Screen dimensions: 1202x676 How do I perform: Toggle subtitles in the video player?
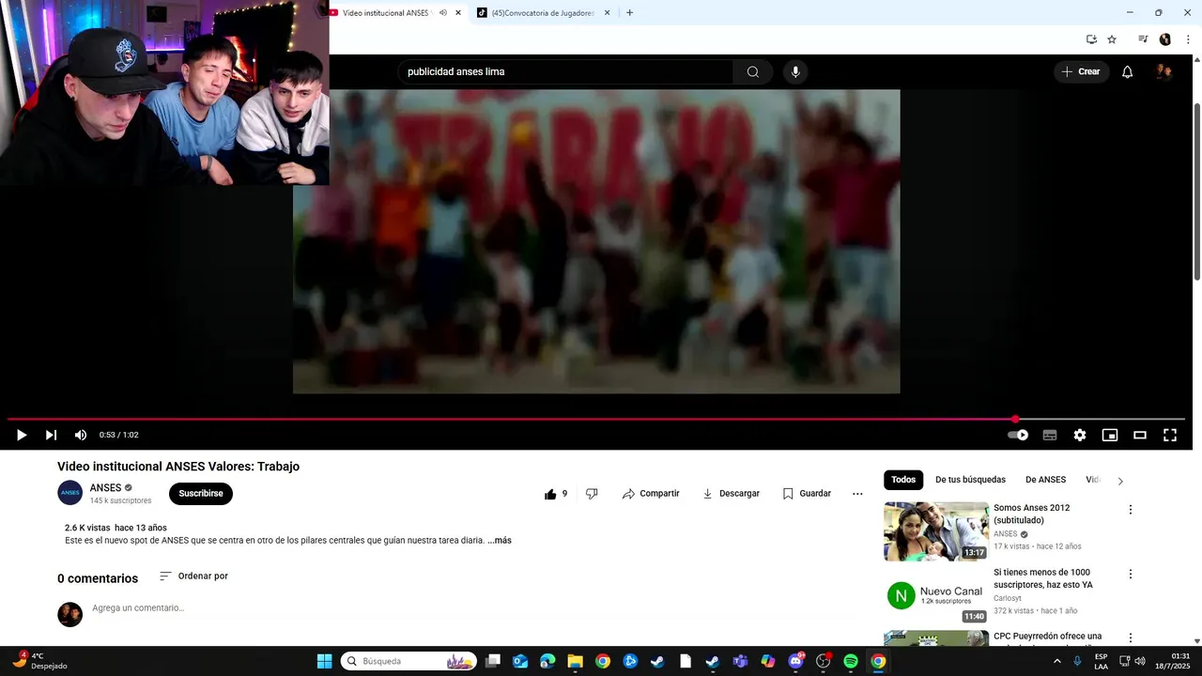pos(1050,435)
